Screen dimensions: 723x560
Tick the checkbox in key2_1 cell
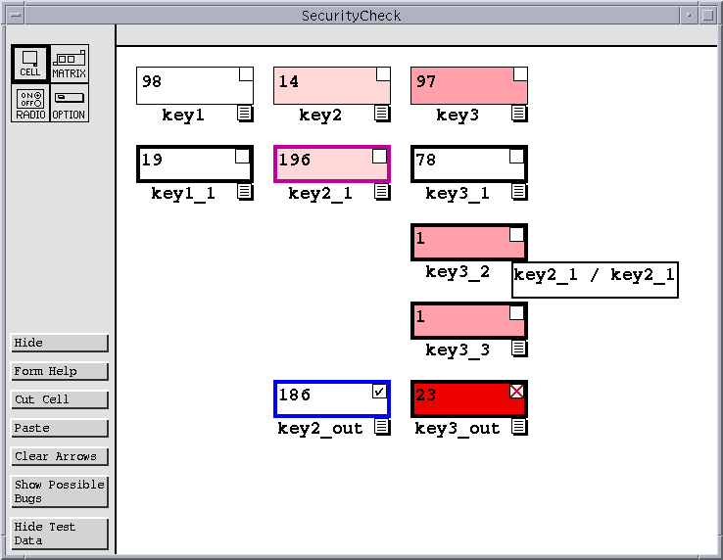[x=379, y=157]
